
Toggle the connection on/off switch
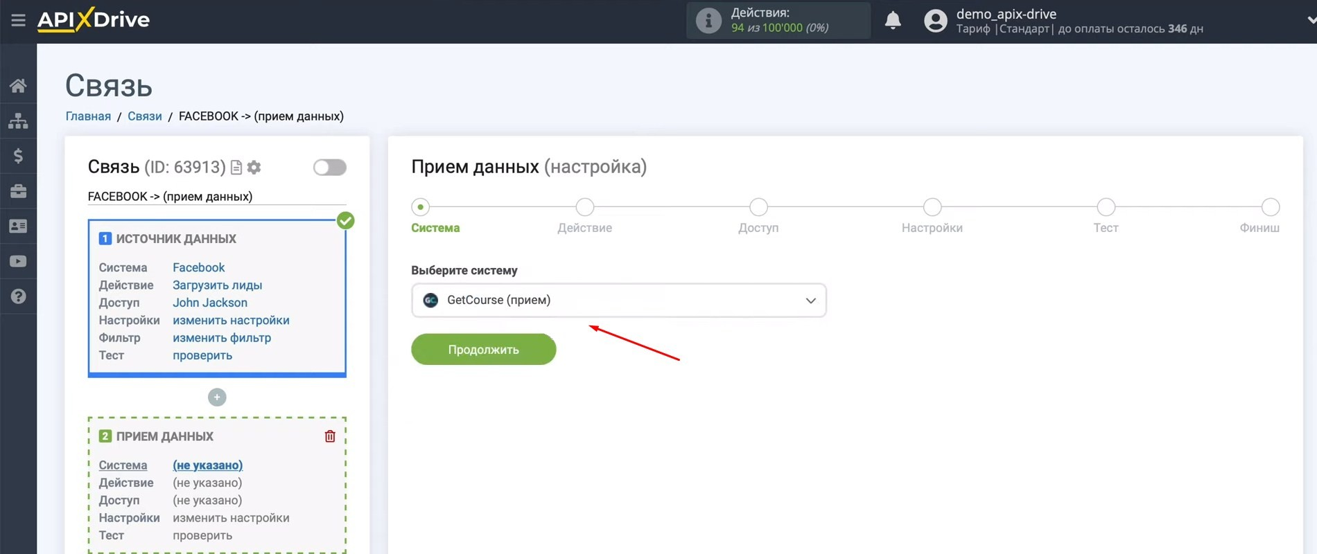[329, 167]
